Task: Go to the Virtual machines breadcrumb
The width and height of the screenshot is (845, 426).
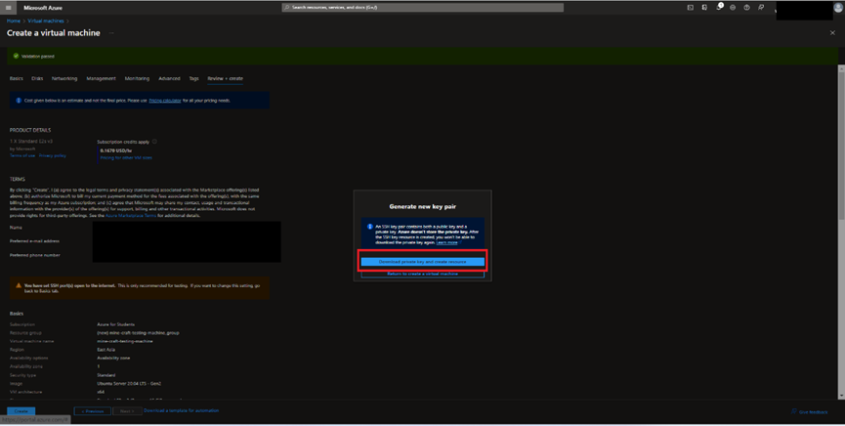Action: pyautogui.click(x=46, y=21)
